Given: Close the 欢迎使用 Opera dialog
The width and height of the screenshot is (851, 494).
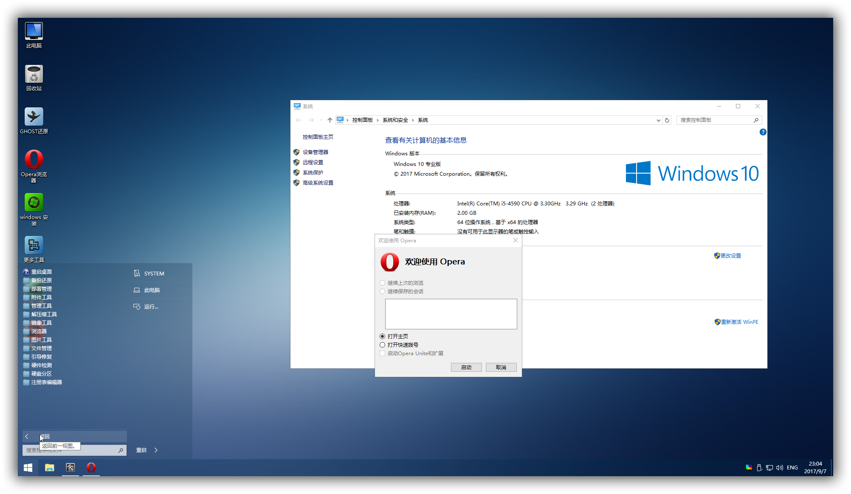Looking at the screenshot, I should (515, 240).
